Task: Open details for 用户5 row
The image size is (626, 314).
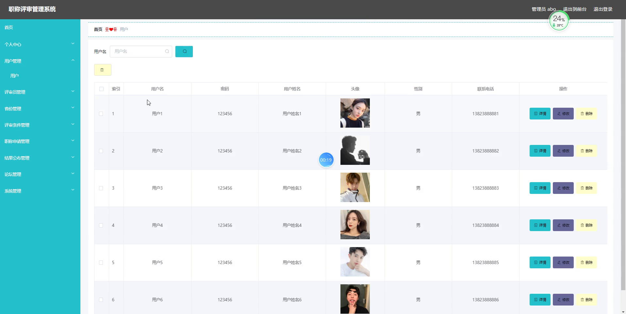Action: click(x=540, y=262)
